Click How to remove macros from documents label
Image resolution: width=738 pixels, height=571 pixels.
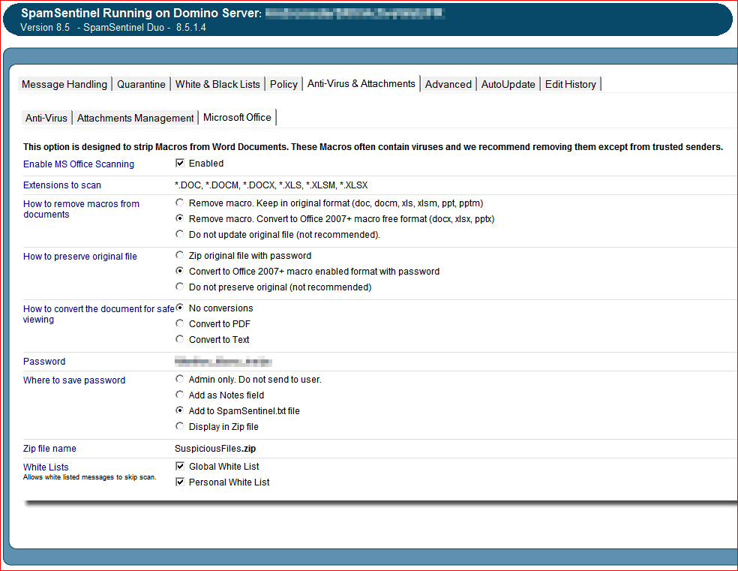point(82,209)
